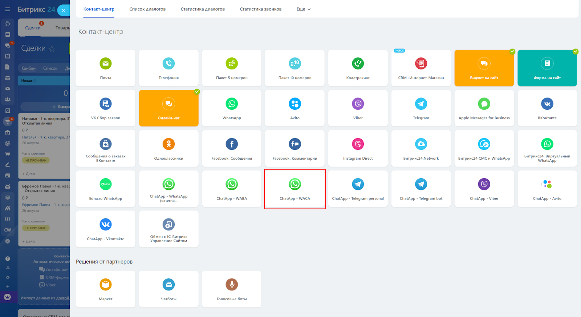Open the ChatApp - Viber tile
The image size is (581, 317).
click(484, 189)
